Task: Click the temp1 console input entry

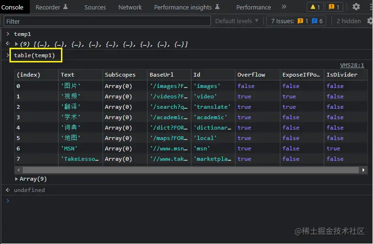Action: pyautogui.click(x=22, y=34)
